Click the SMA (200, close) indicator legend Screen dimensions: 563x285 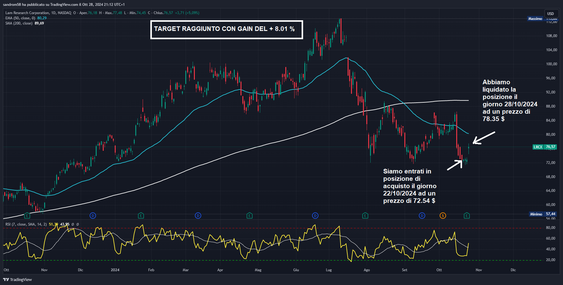click(x=19, y=23)
